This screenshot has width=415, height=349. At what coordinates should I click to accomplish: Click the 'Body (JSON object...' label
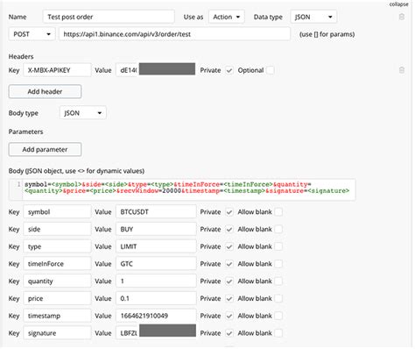pyautogui.click(x=76, y=171)
